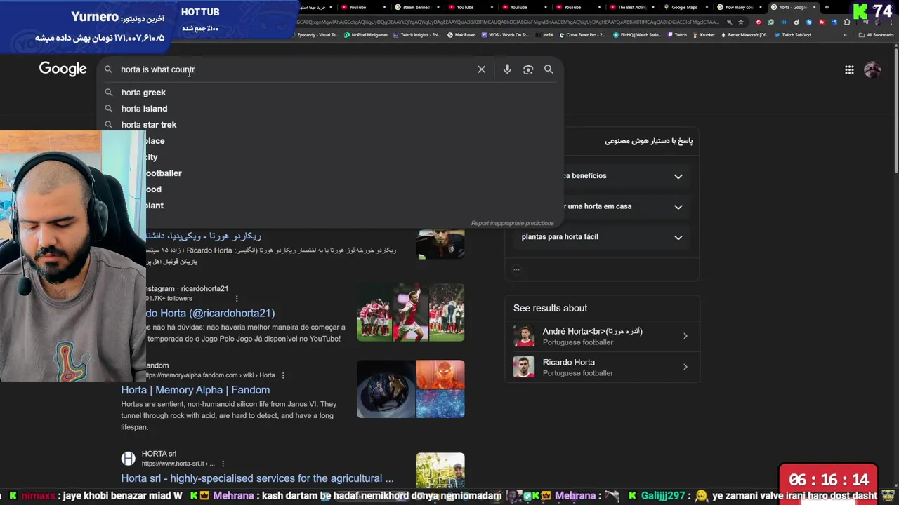Open a new browser tab
This screenshot has height=505, width=899.
(x=827, y=7)
